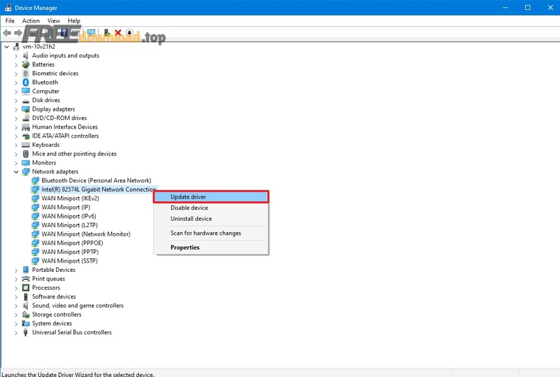This screenshot has height=377, width=560.
Task: Click the red X Uninstall device toolbar icon
Action: pyautogui.click(x=118, y=33)
